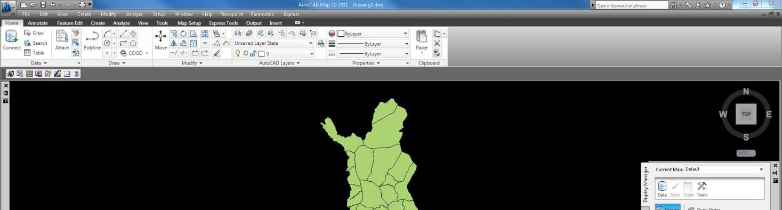The width and height of the screenshot is (782, 210).
Task: Click the Save icon in quick access
Action: pos(43,5)
